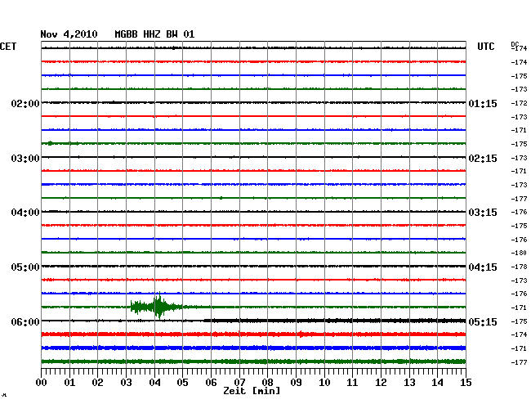Viewport: 531px width, 404px height.
Task: Select the 03:15 UTC time label
Action: (x=483, y=213)
